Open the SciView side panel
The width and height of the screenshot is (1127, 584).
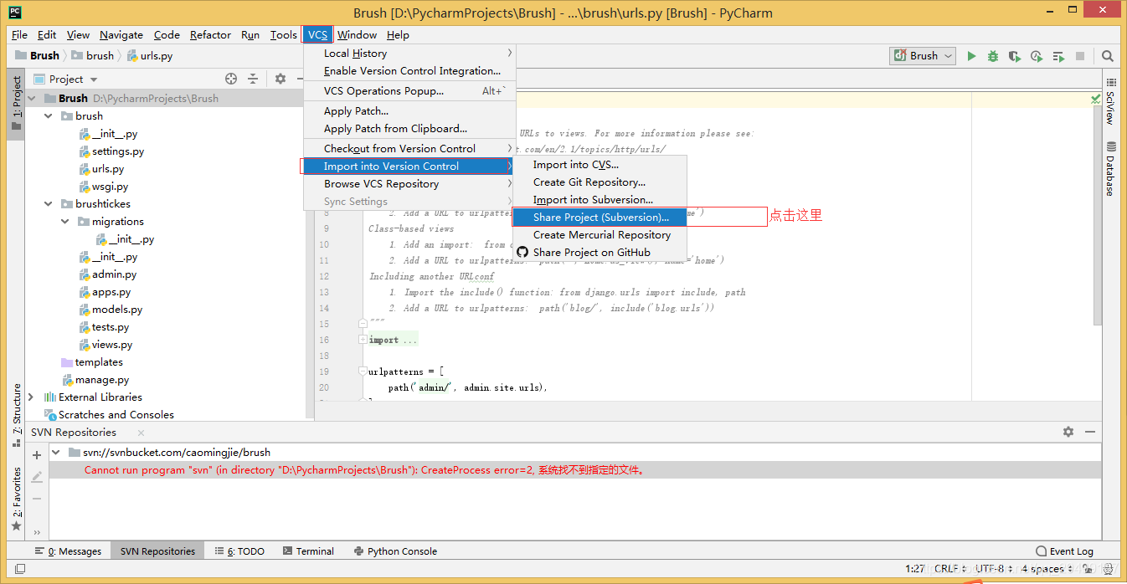coord(1111,102)
